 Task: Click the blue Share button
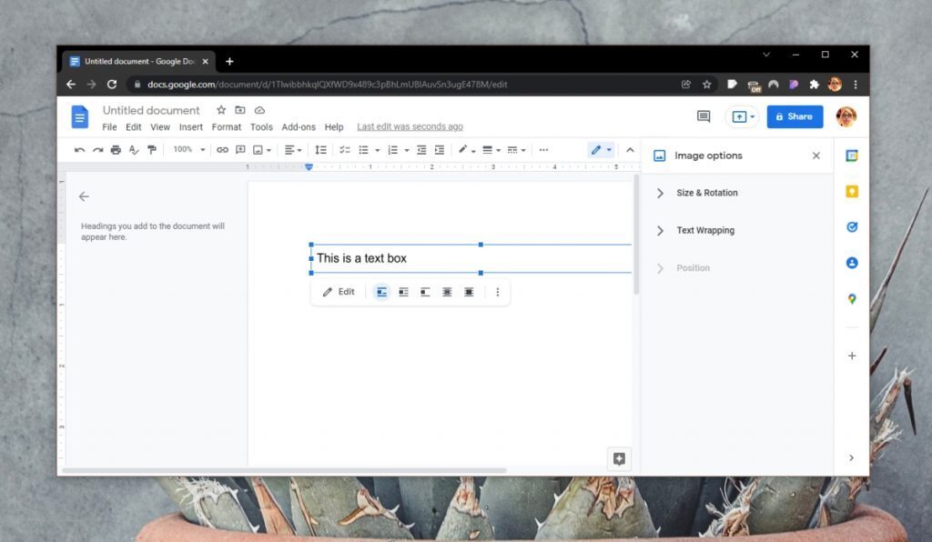click(x=795, y=116)
